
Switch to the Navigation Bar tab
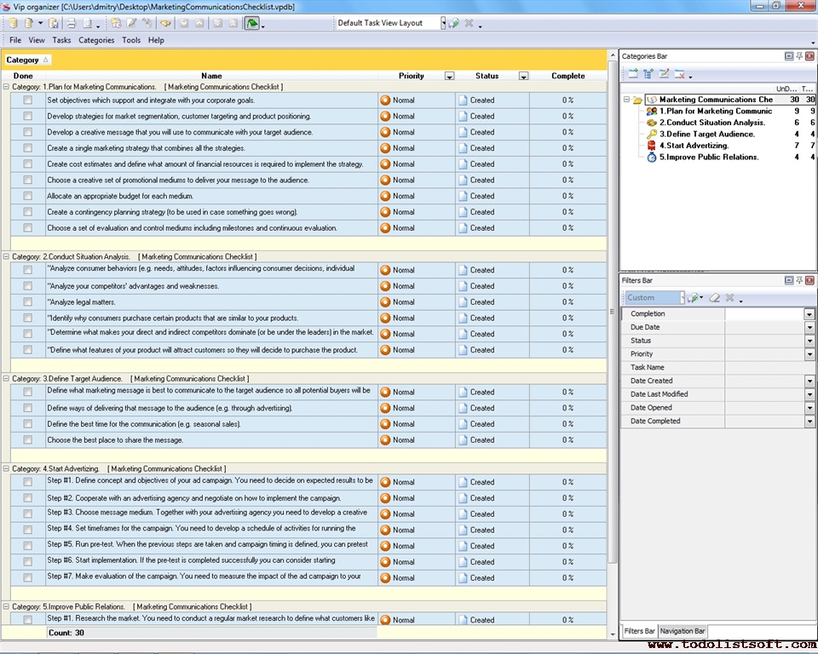[x=683, y=631]
